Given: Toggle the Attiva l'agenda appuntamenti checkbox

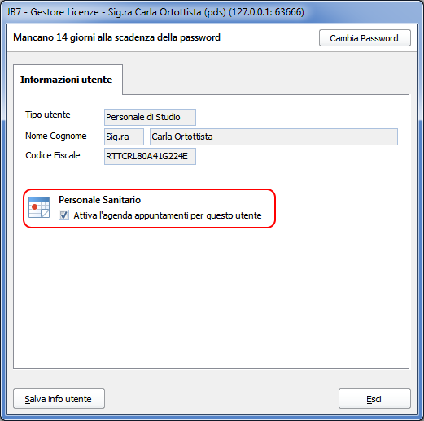Looking at the screenshot, I should [x=63, y=215].
